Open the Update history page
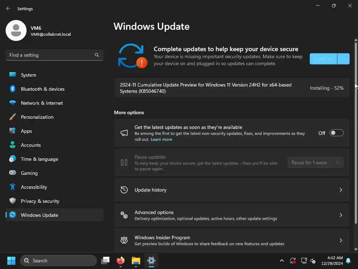The height and width of the screenshot is (269, 358). pyautogui.click(x=231, y=190)
